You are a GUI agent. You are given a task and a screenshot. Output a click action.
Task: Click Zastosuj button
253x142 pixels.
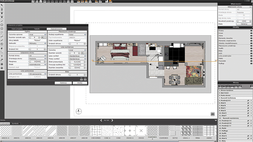63,83
